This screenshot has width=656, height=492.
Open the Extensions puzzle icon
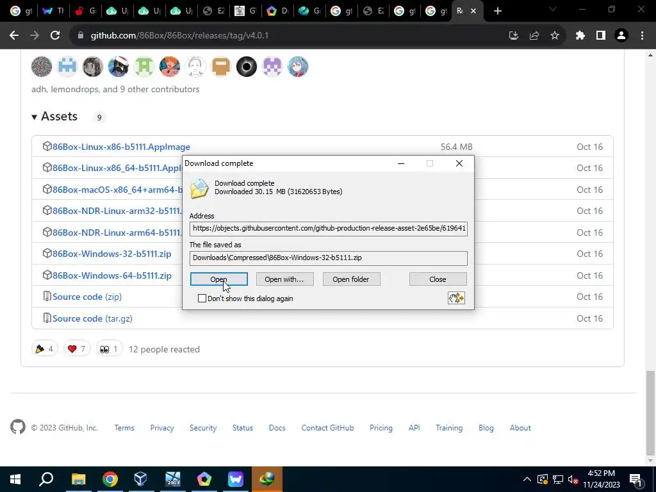point(580,36)
